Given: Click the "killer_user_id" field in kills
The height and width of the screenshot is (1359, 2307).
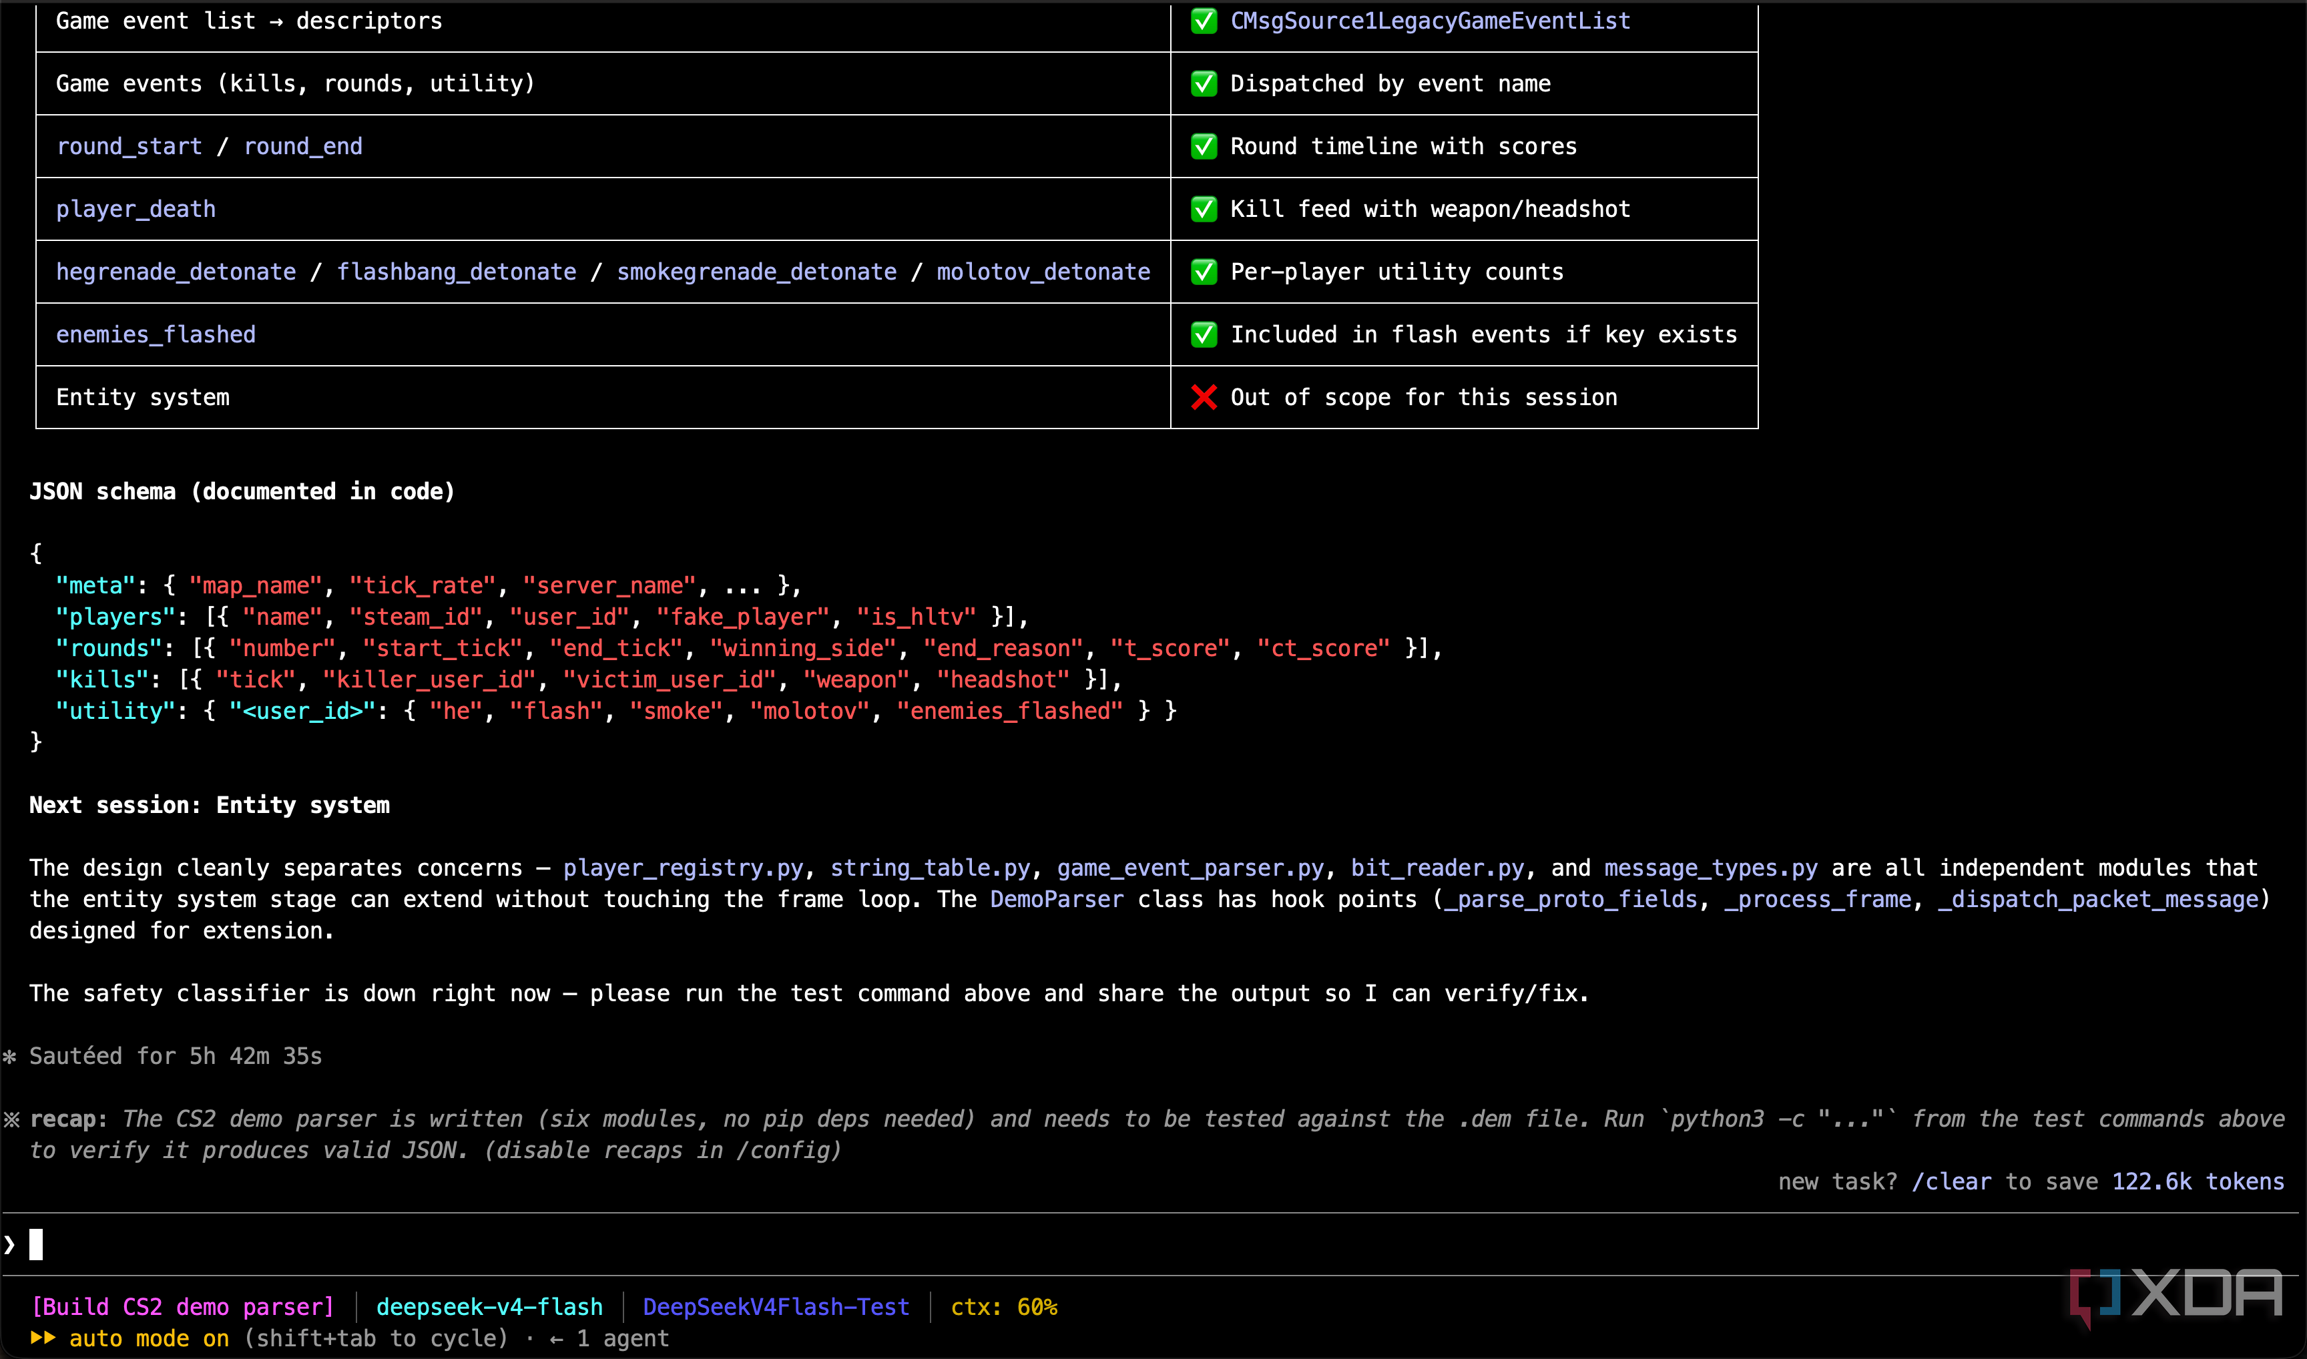Looking at the screenshot, I should click(429, 679).
